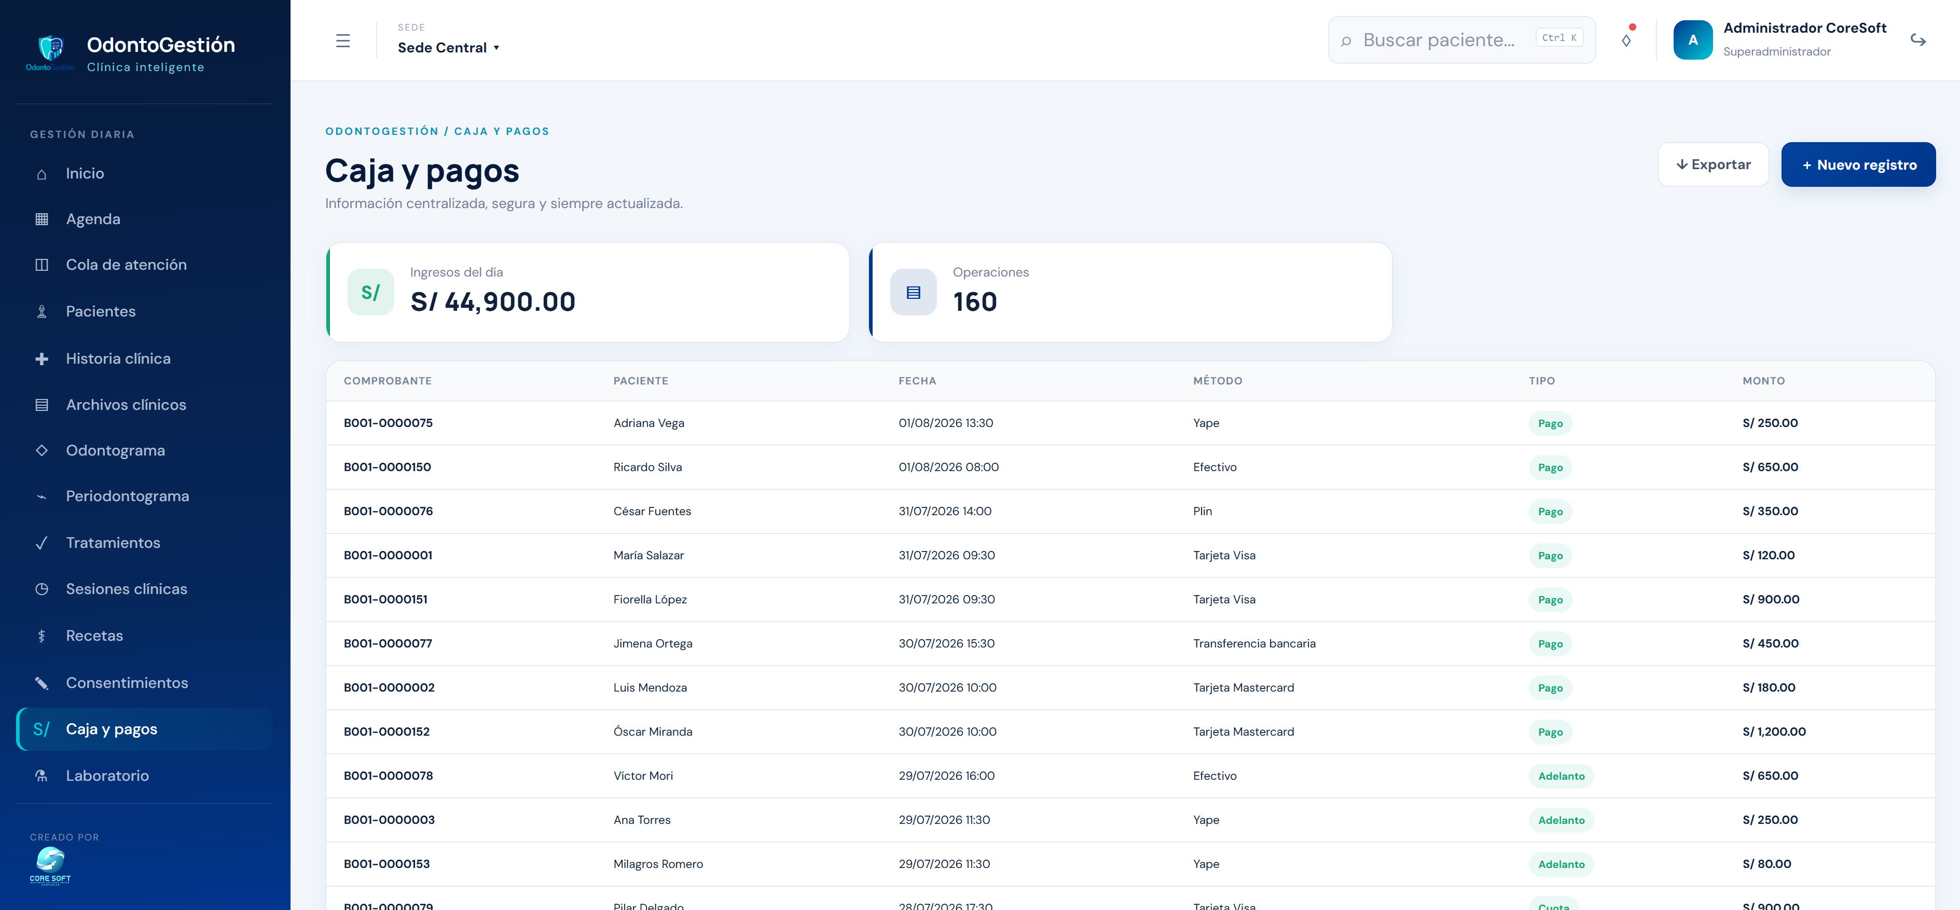1960x910 pixels.
Task: Click method Transferencia bancaria
Action: click(1254, 644)
